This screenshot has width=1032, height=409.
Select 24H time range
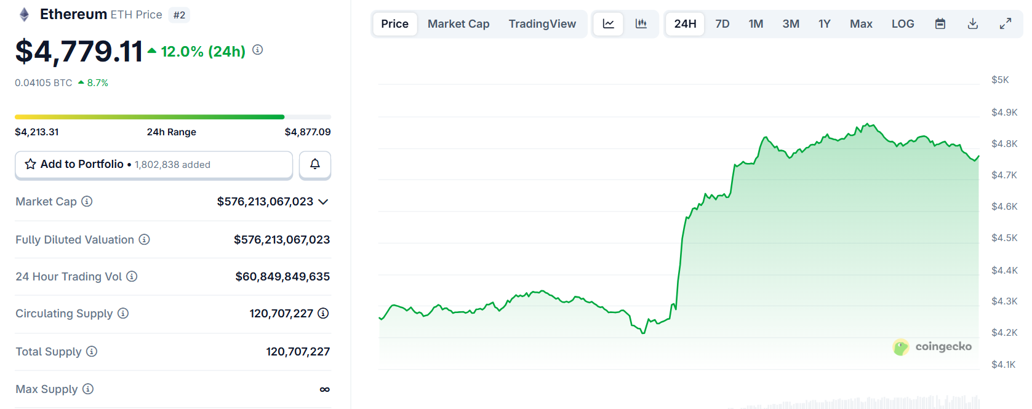tap(685, 24)
